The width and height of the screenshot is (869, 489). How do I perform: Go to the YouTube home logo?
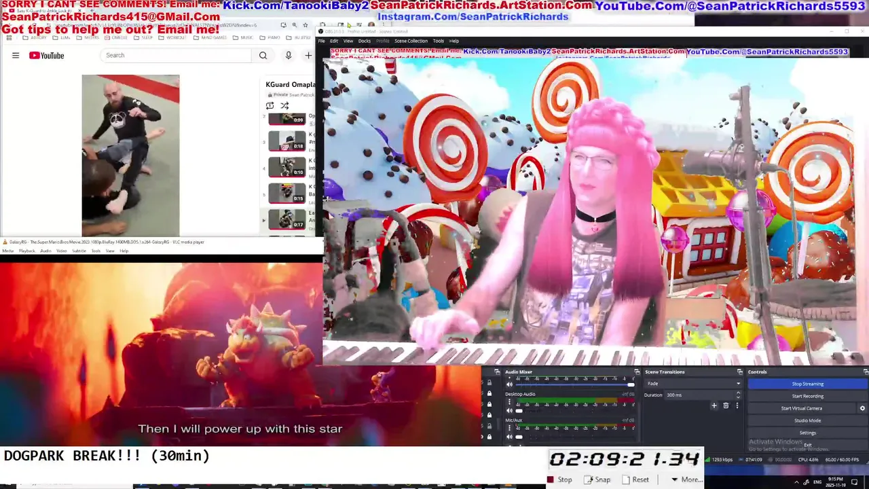[x=47, y=55]
